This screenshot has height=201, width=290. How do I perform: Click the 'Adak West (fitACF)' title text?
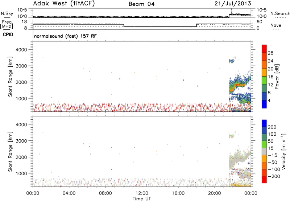64,4
